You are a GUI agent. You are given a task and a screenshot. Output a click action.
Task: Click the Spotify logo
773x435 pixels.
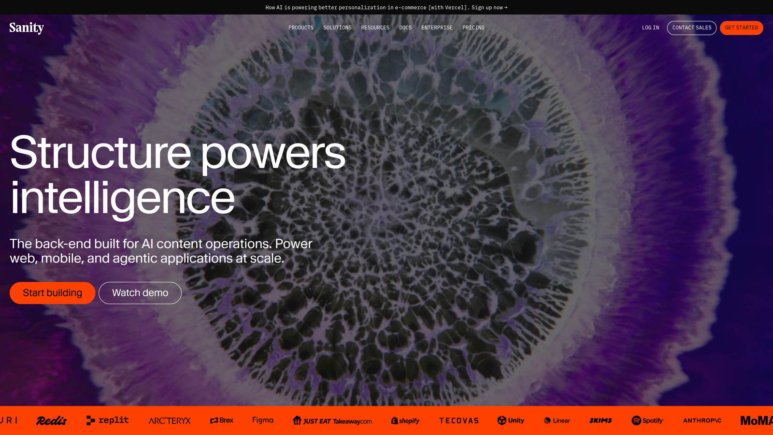(x=647, y=420)
